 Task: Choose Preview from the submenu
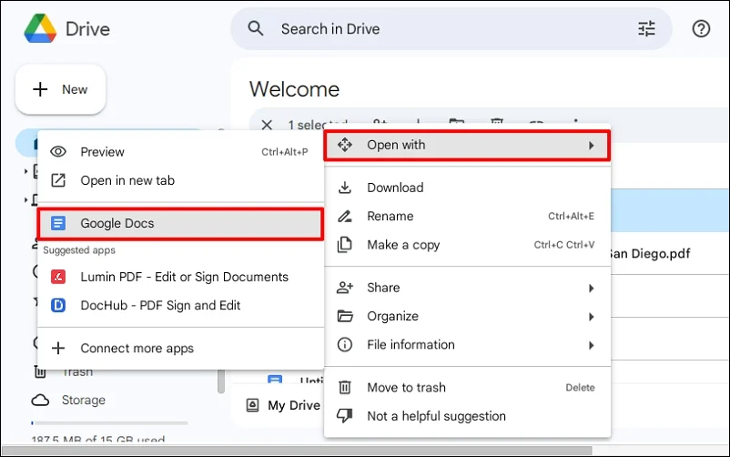[180, 152]
